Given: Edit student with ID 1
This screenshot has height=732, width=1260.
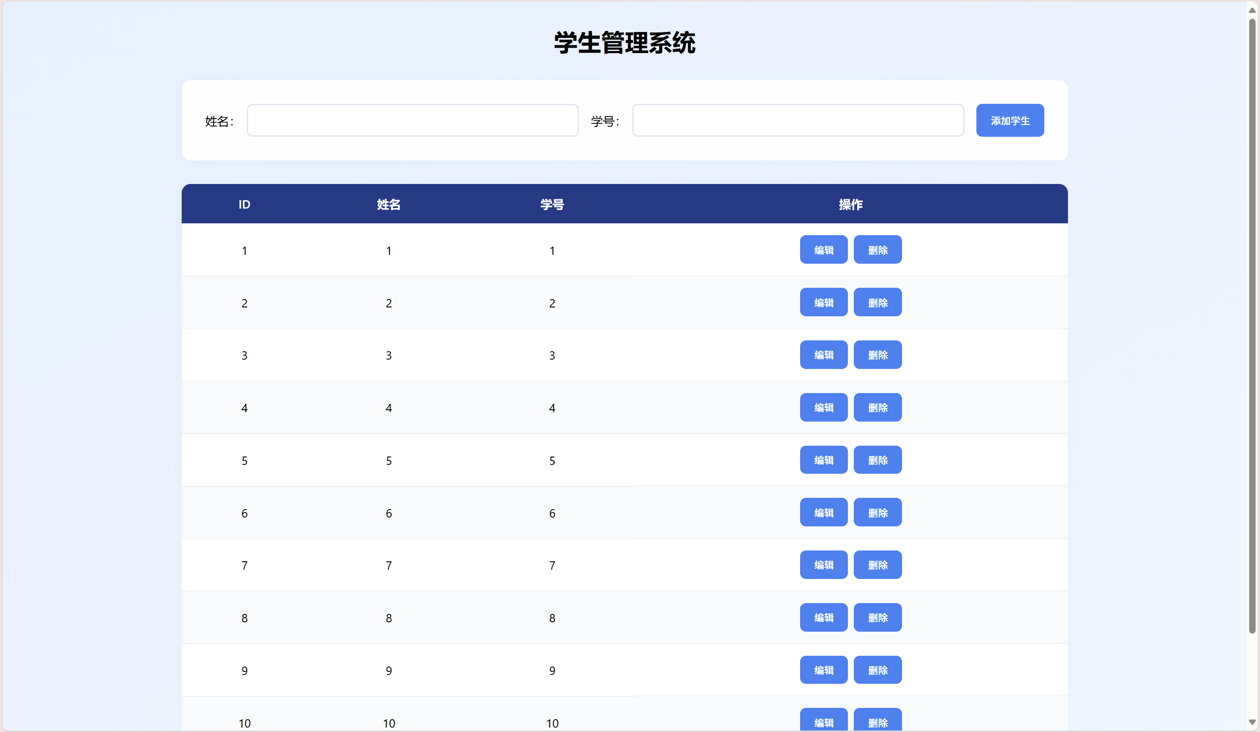Looking at the screenshot, I should (x=823, y=250).
